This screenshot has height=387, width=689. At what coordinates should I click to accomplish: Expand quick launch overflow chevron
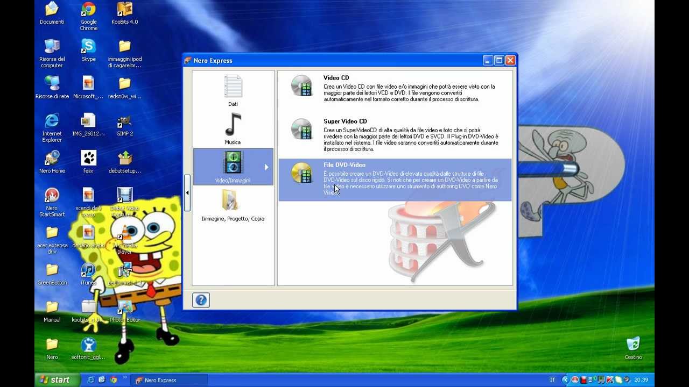(125, 378)
